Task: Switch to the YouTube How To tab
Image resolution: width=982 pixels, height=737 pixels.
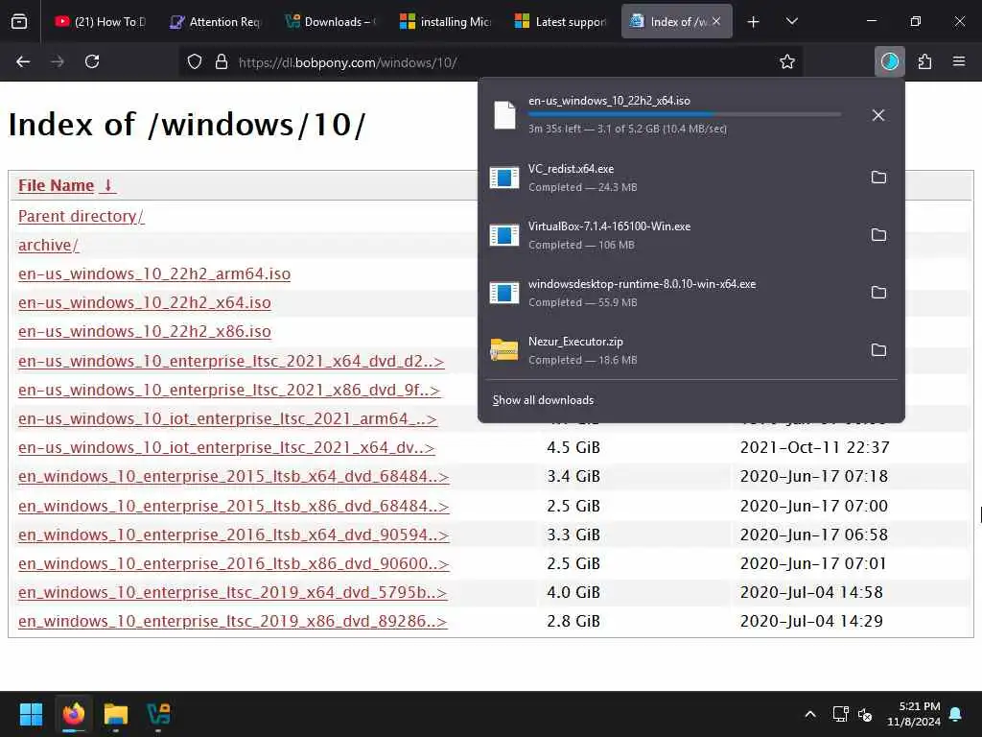Action: pos(99,22)
